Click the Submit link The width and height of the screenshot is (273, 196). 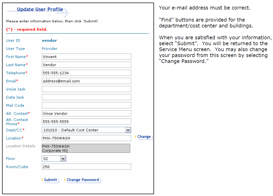tap(50, 180)
